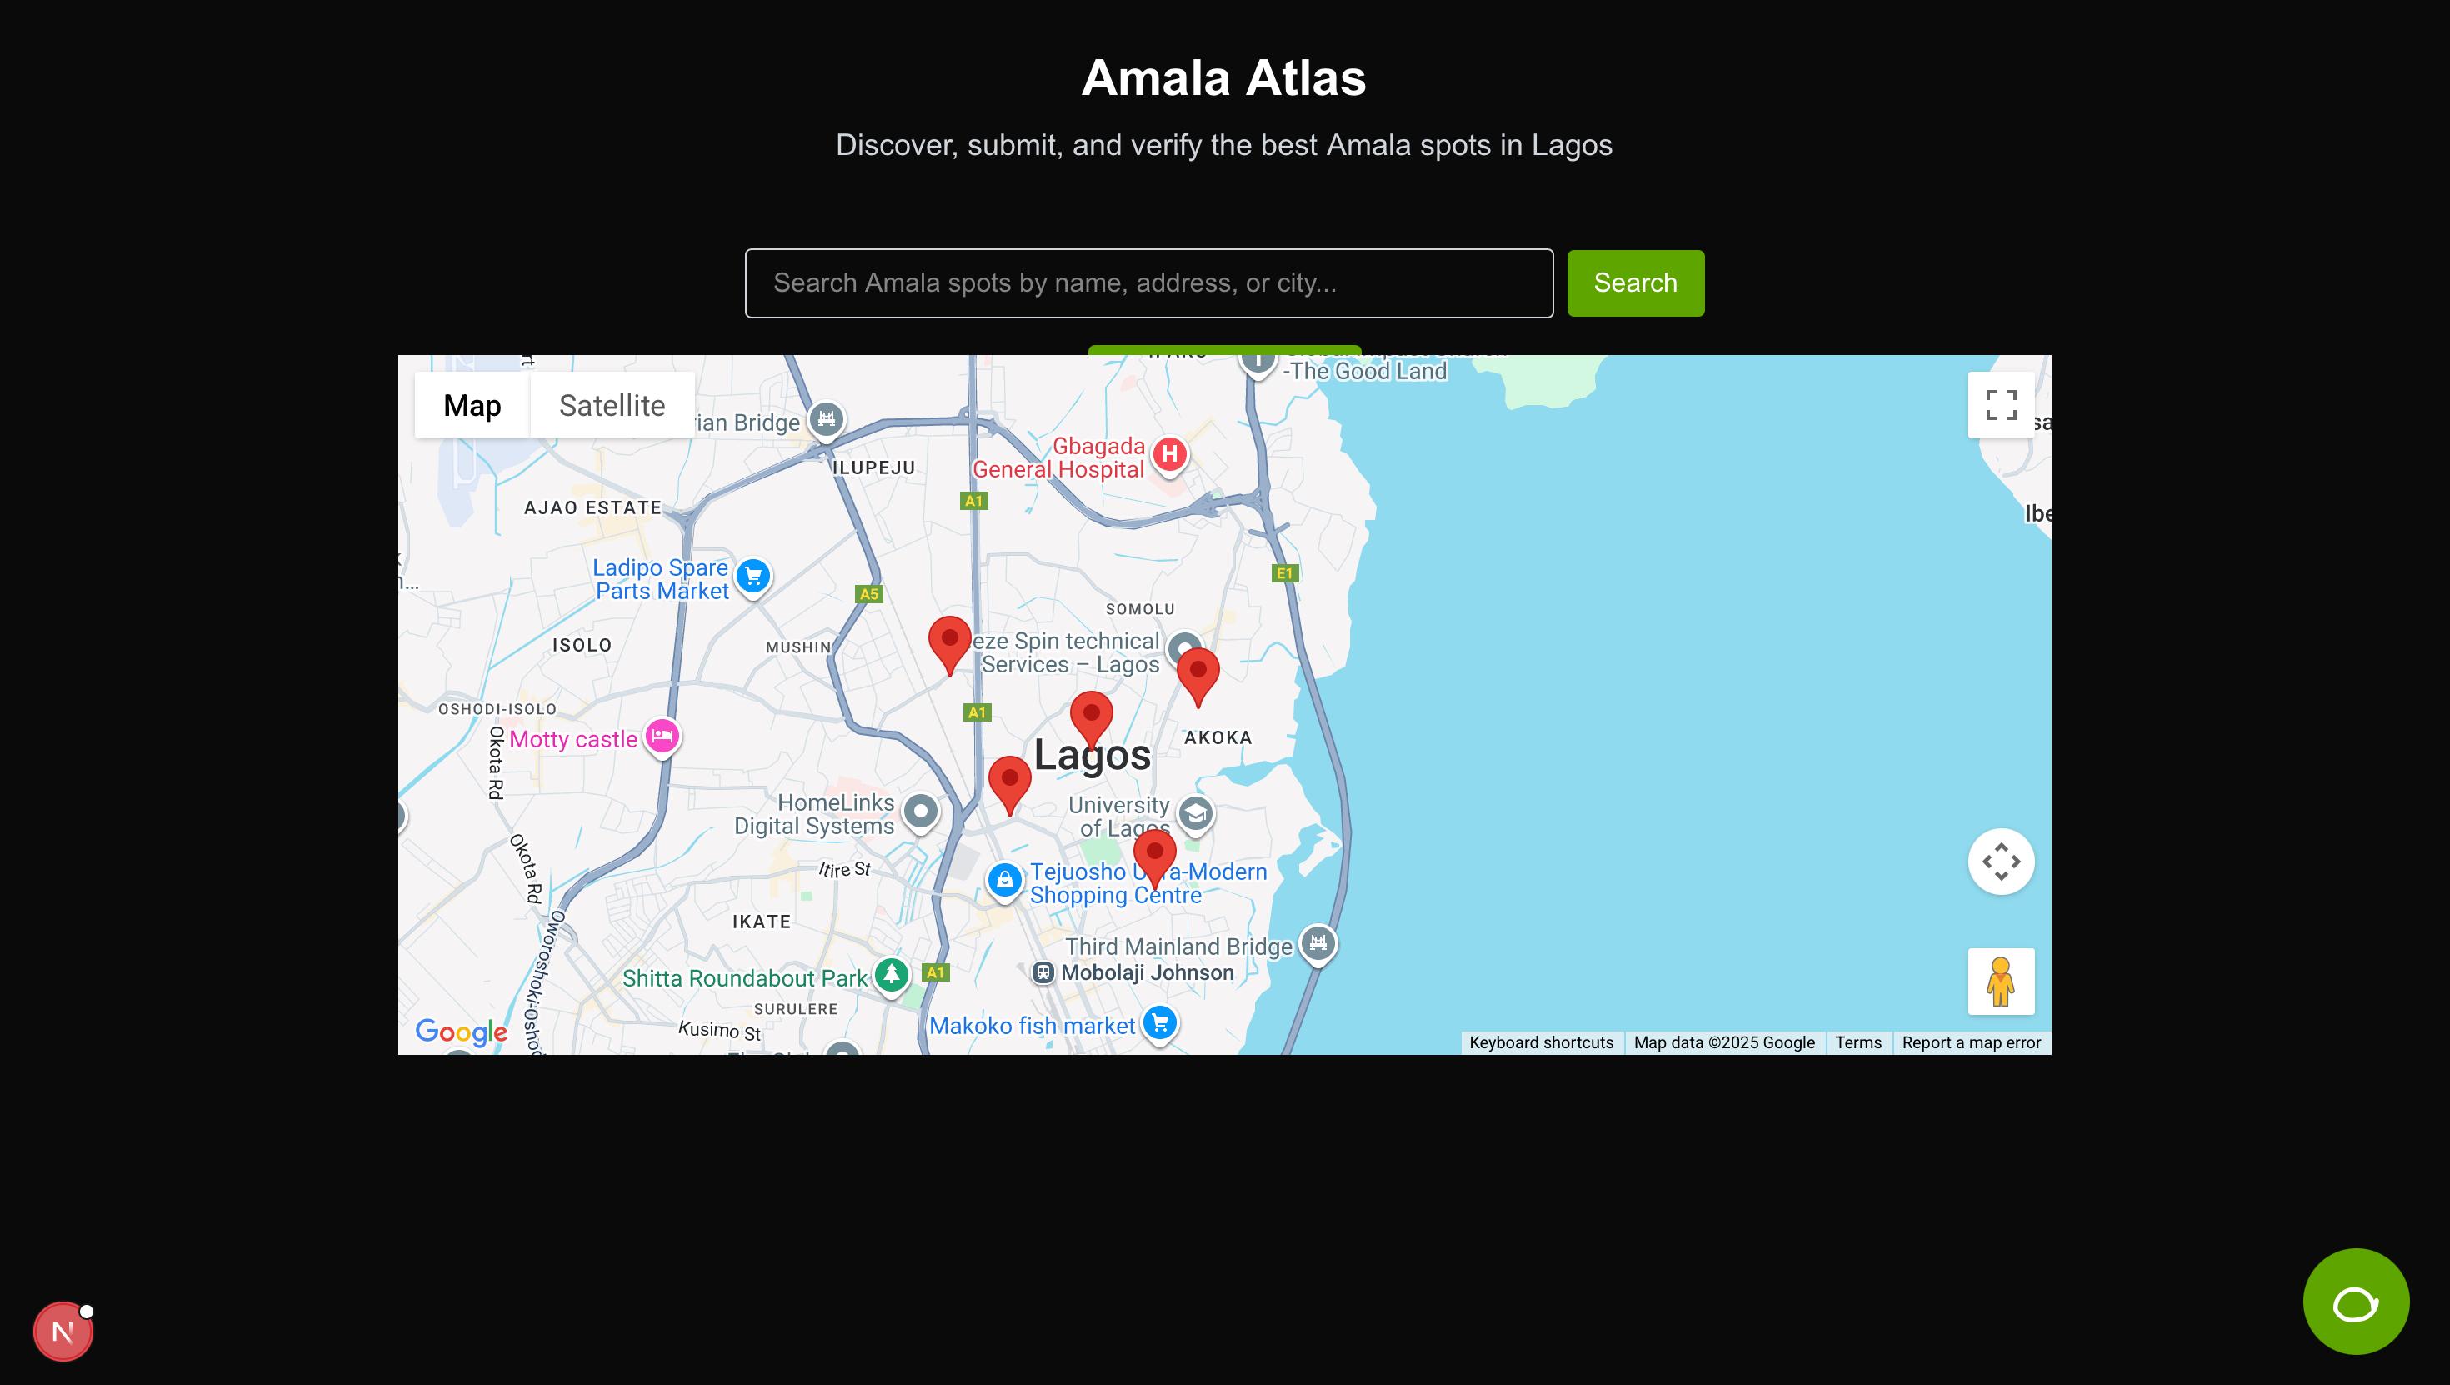The height and width of the screenshot is (1385, 2450).
Task: Switch to Satellite map view
Action: click(612, 406)
